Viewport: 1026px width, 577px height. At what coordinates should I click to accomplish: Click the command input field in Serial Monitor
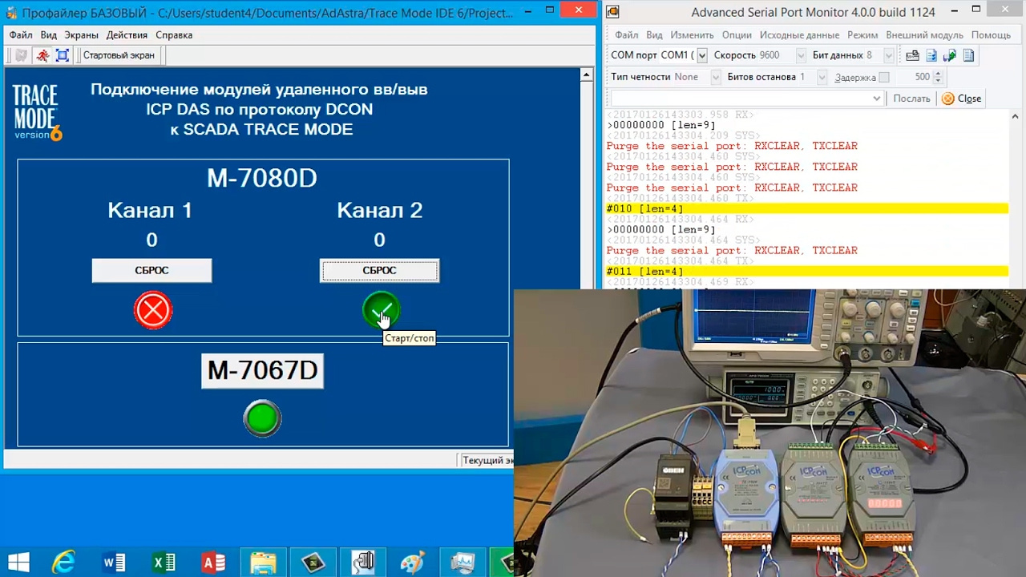[x=745, y=99]
